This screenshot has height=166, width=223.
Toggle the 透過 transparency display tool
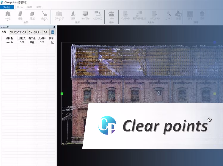pyautogui.click(x=20, y=15)
